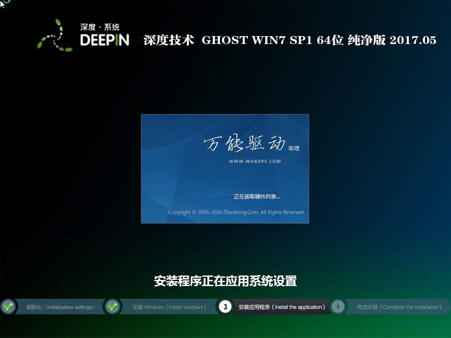Select the Install windows stage

tap(170, 307)
